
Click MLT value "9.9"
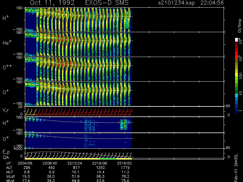pos(52,172)
